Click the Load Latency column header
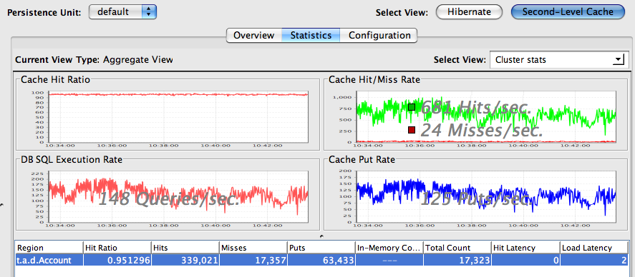This screenshot has height=277, width=635. [x=593, y=248]
